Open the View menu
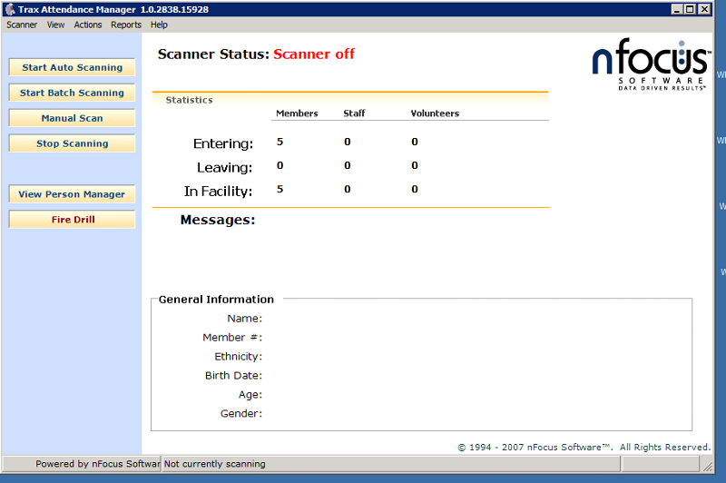The height and width of the screenshot is (483, 726). (55, 25)
